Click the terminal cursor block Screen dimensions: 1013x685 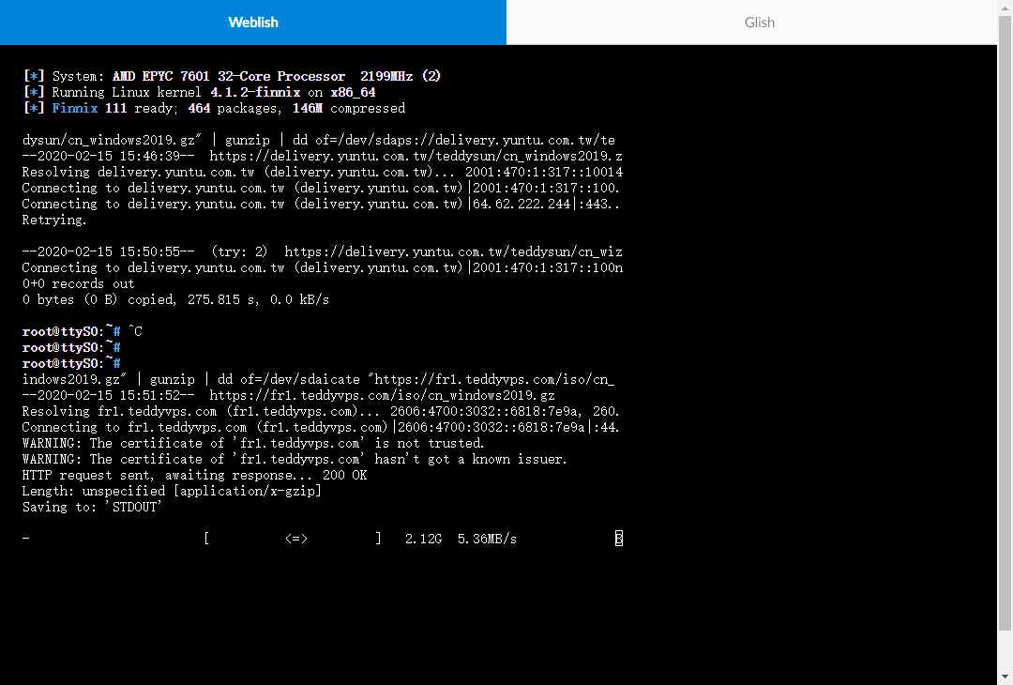tap(618, 539)
